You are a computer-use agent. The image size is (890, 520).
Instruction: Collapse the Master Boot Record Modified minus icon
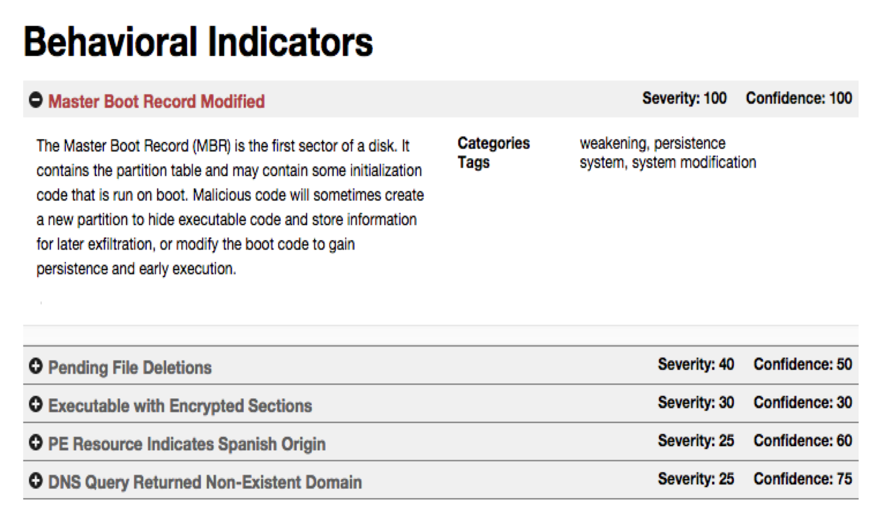click(x=36, y=100)
